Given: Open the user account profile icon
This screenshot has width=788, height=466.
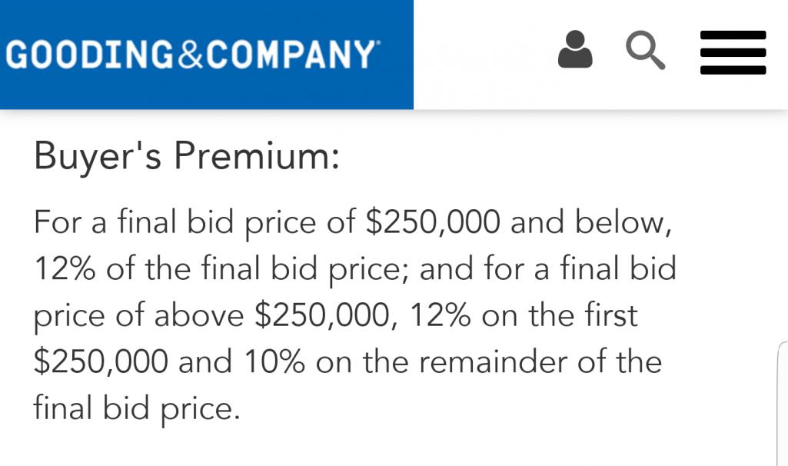Looking at the screenshot, I should click(575, 51).
